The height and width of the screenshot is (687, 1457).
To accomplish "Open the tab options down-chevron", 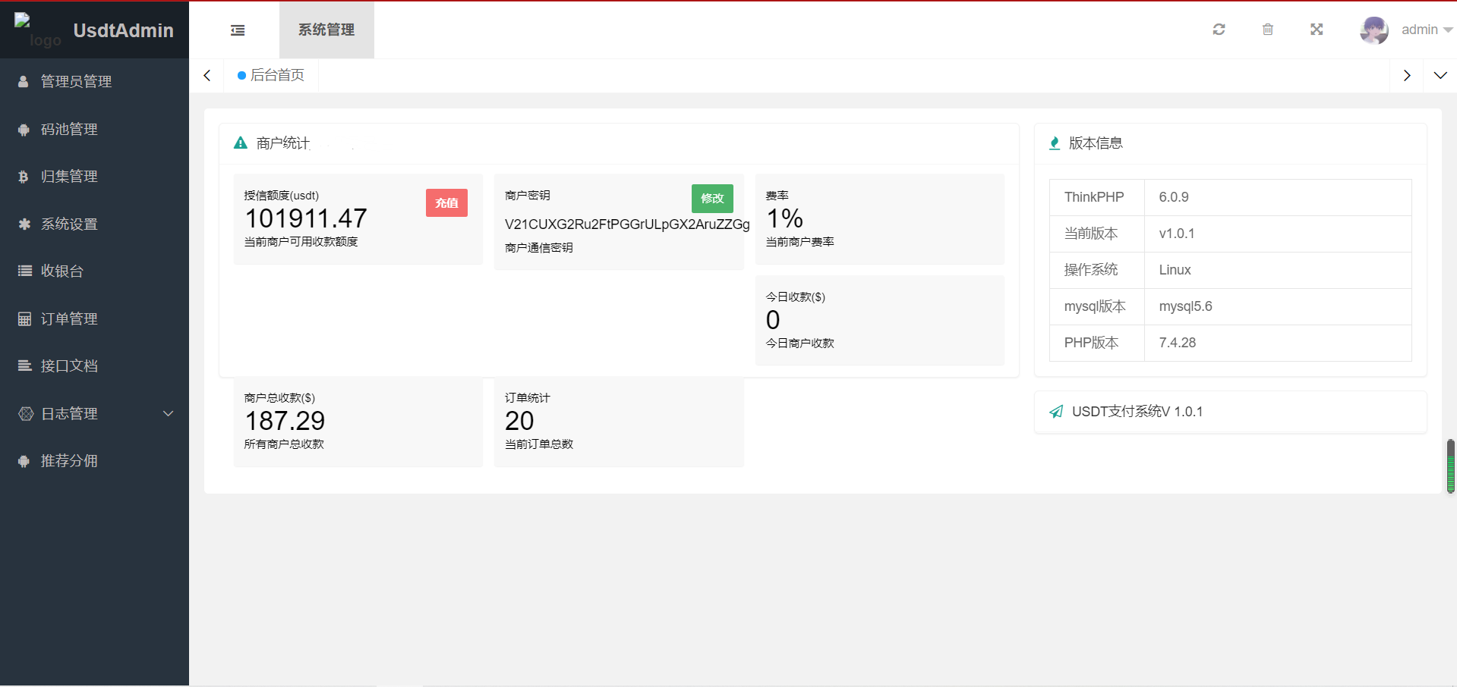I will [1440, 75].
